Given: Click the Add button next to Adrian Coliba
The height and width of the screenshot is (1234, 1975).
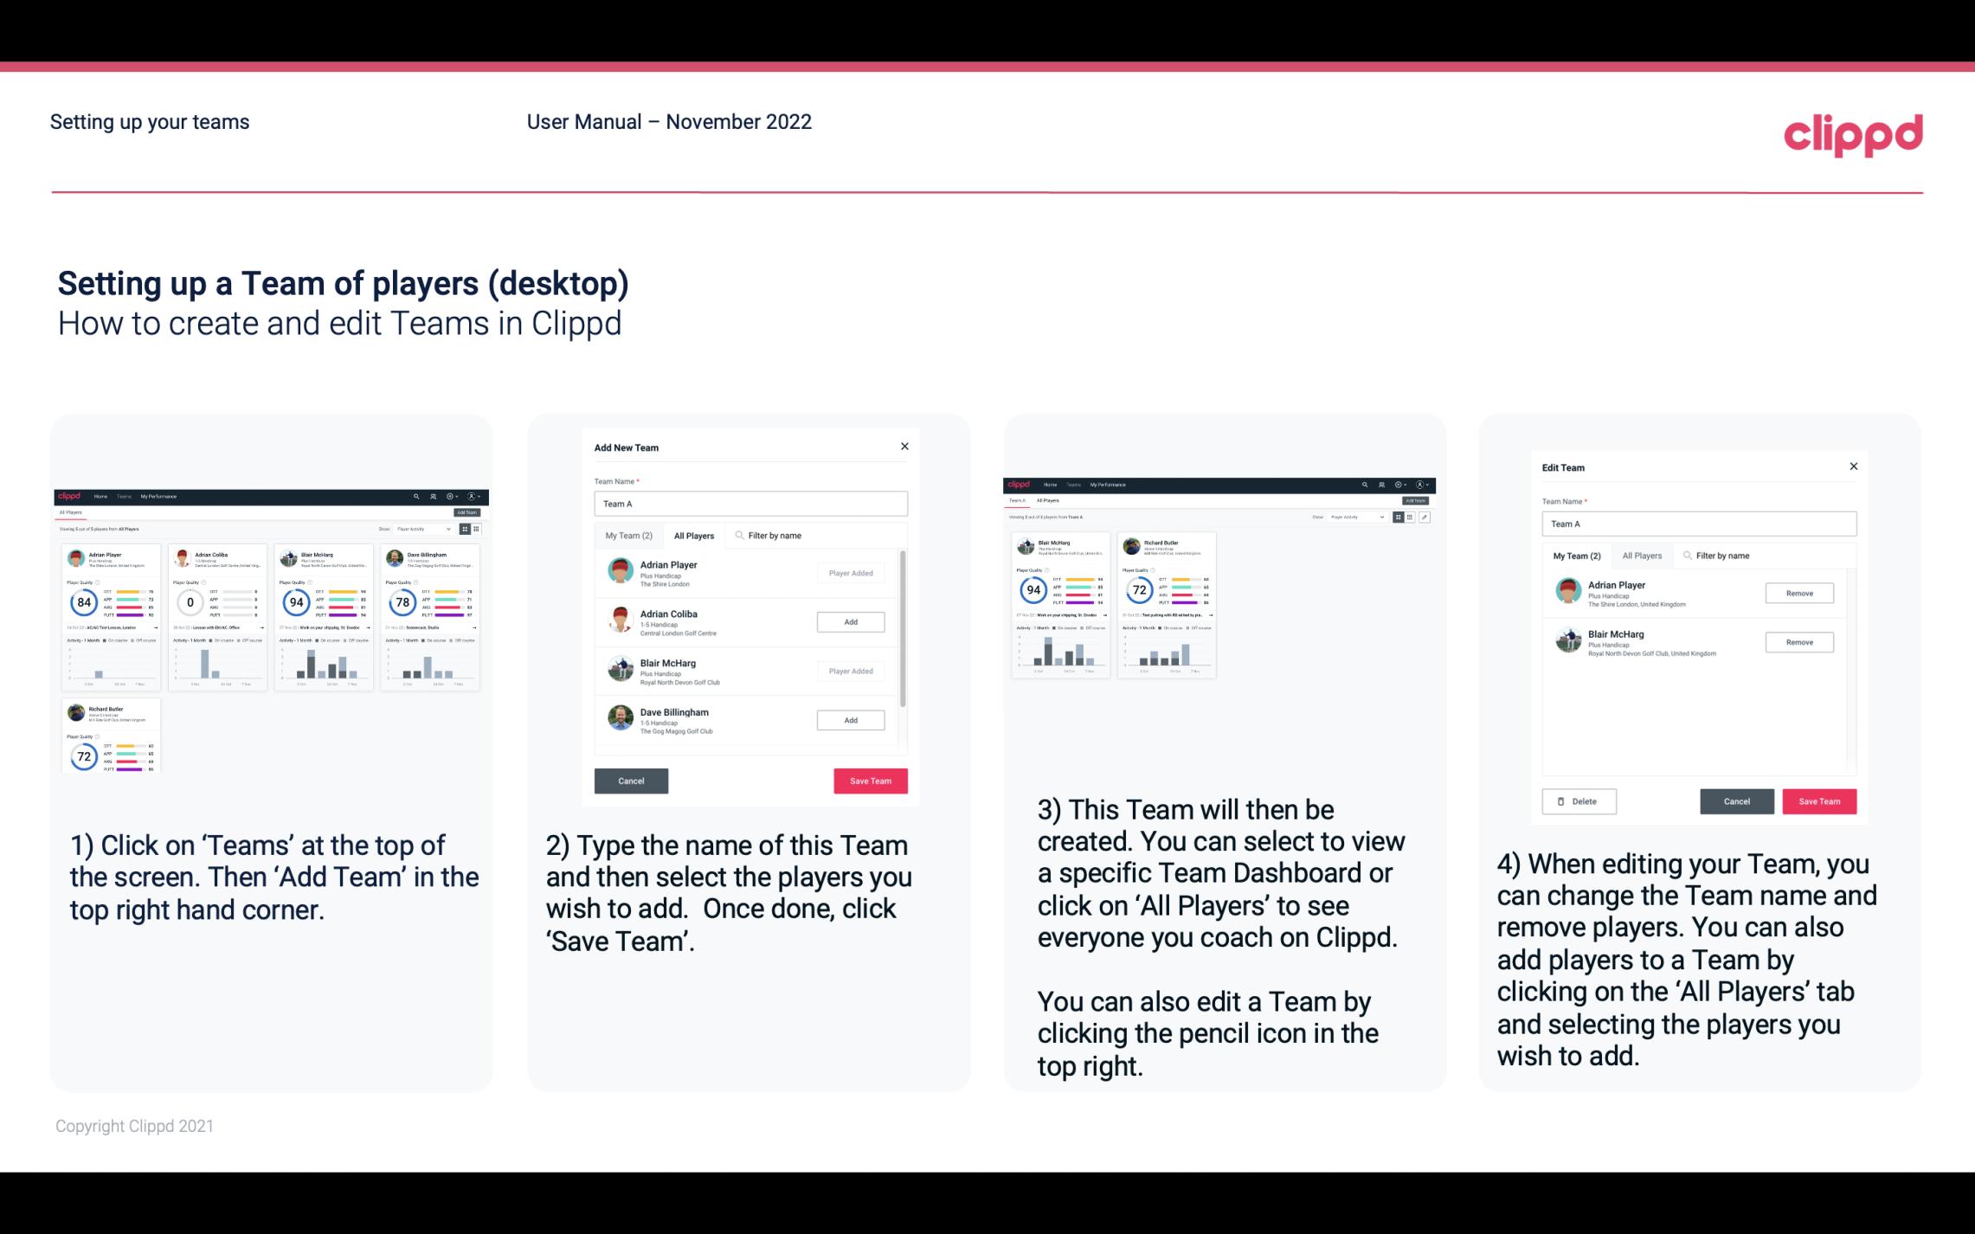Looking at the screenshot, I should (849, 621).
